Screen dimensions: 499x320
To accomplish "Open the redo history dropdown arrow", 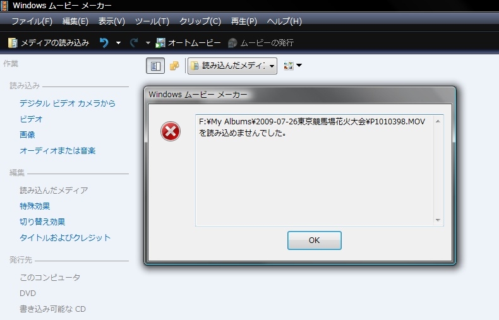I will (148, 43).
